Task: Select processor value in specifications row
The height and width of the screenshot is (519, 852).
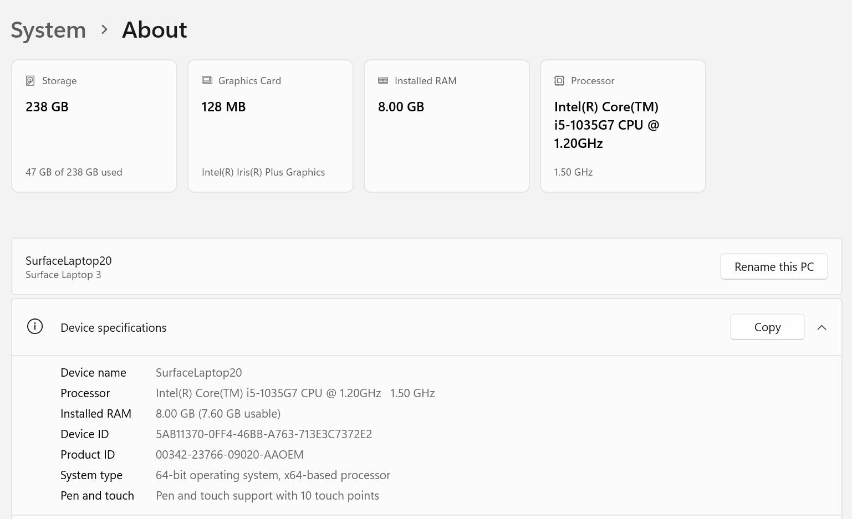Action: pos(295,393)
